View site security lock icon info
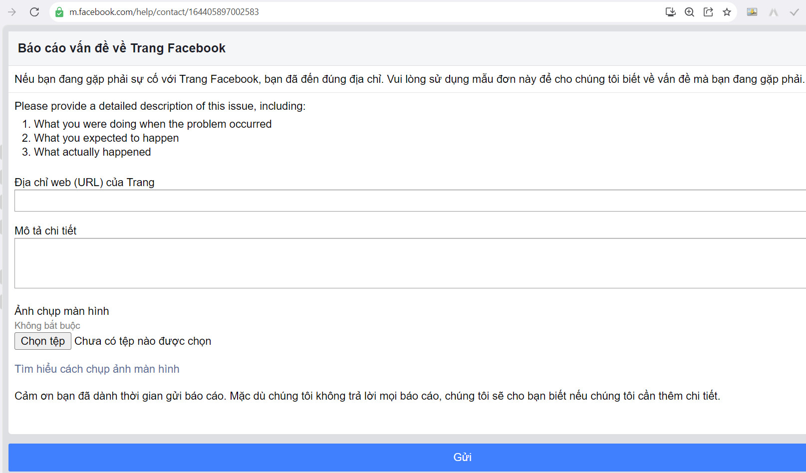The width and height of the screenshot is (806, 473). click(59, 12)
